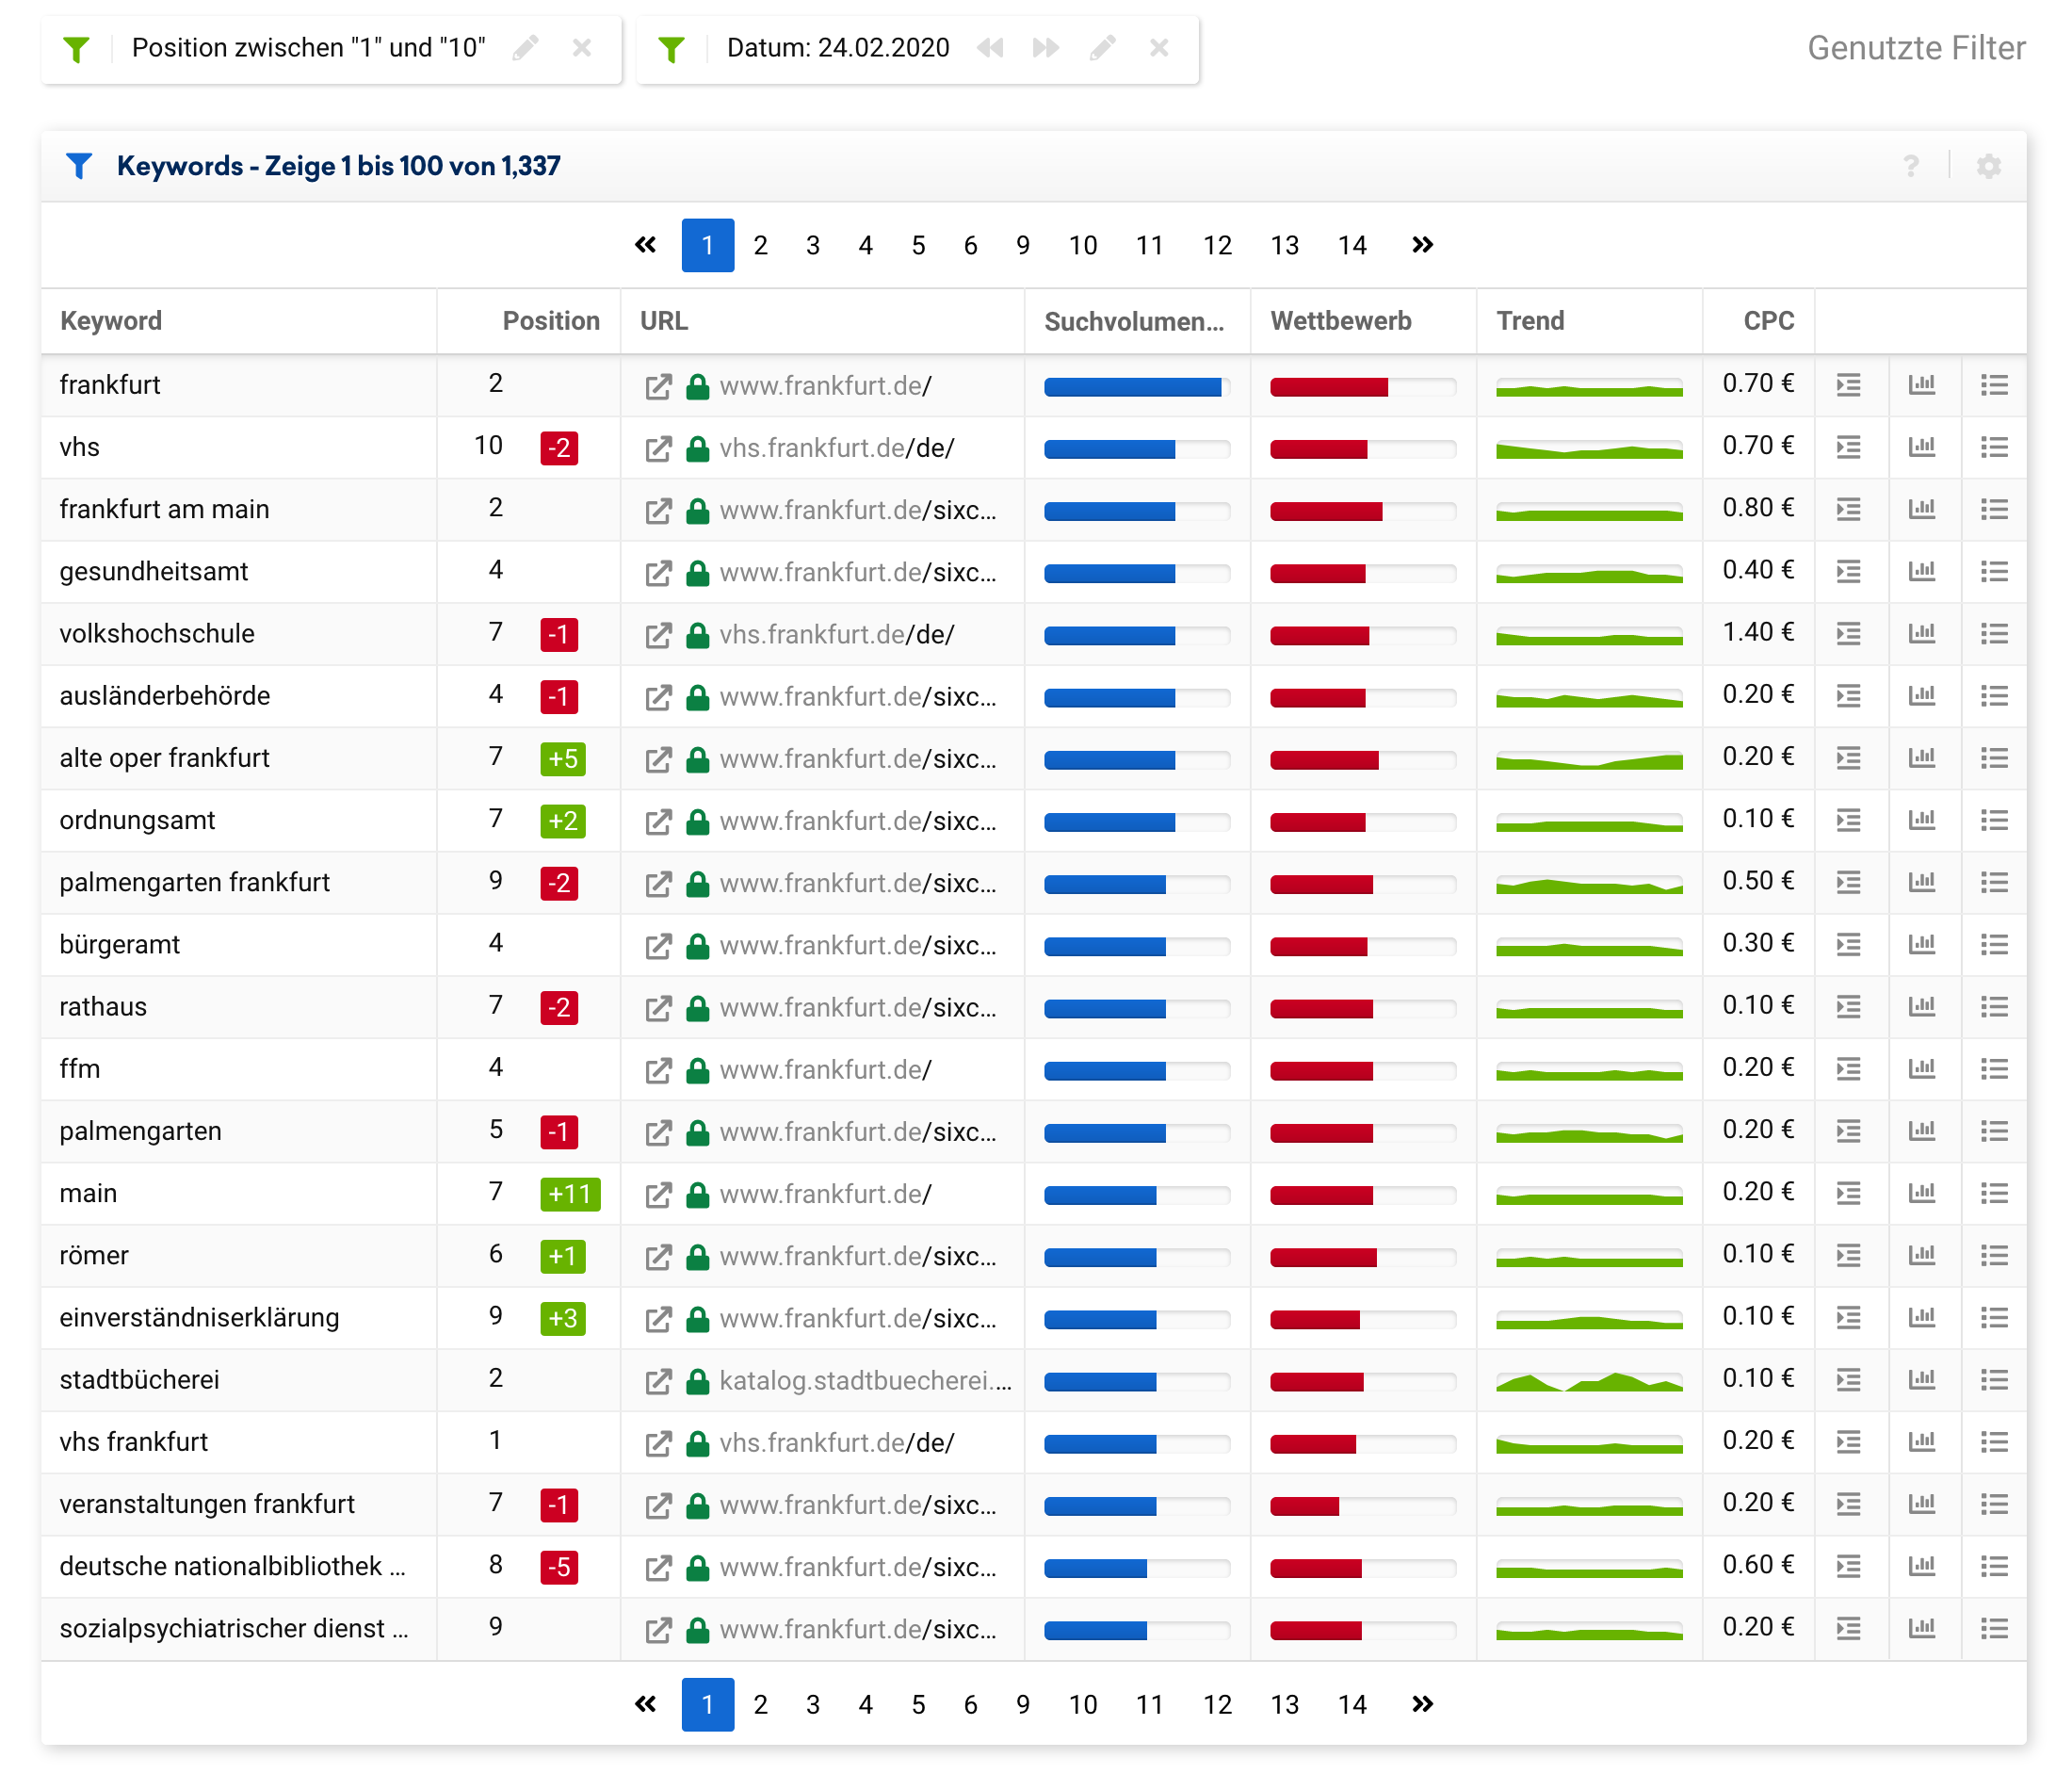Sort by Wettbewerb column header
The width and height of the screenshot is (2072, 1790).
pyautogui.click(x=1341, y=321)
